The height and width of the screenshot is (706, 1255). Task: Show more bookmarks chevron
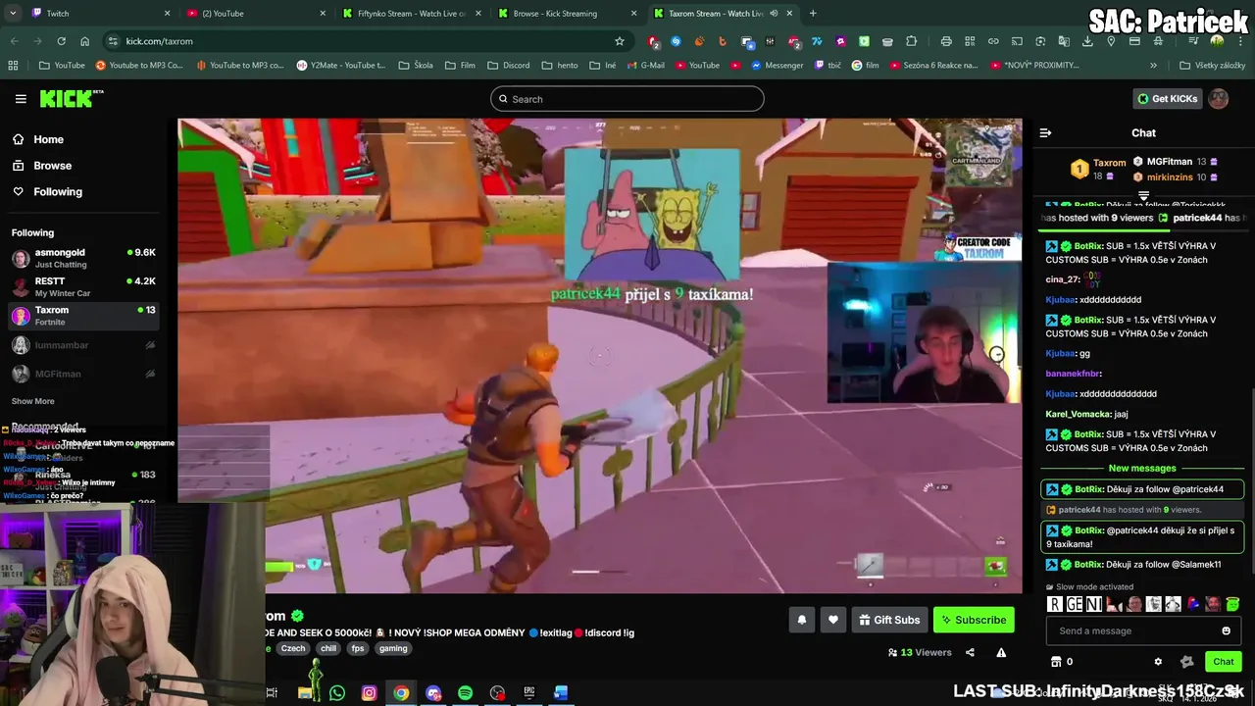coord(1153,66)
